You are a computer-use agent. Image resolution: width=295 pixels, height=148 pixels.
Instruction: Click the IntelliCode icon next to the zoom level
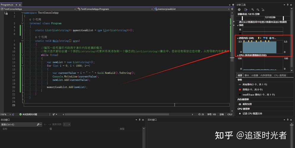pyautogui.click(x=13, y=114)
